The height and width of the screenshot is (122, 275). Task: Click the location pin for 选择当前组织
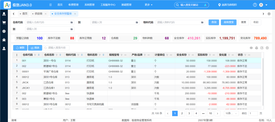(x=219, y=5)
